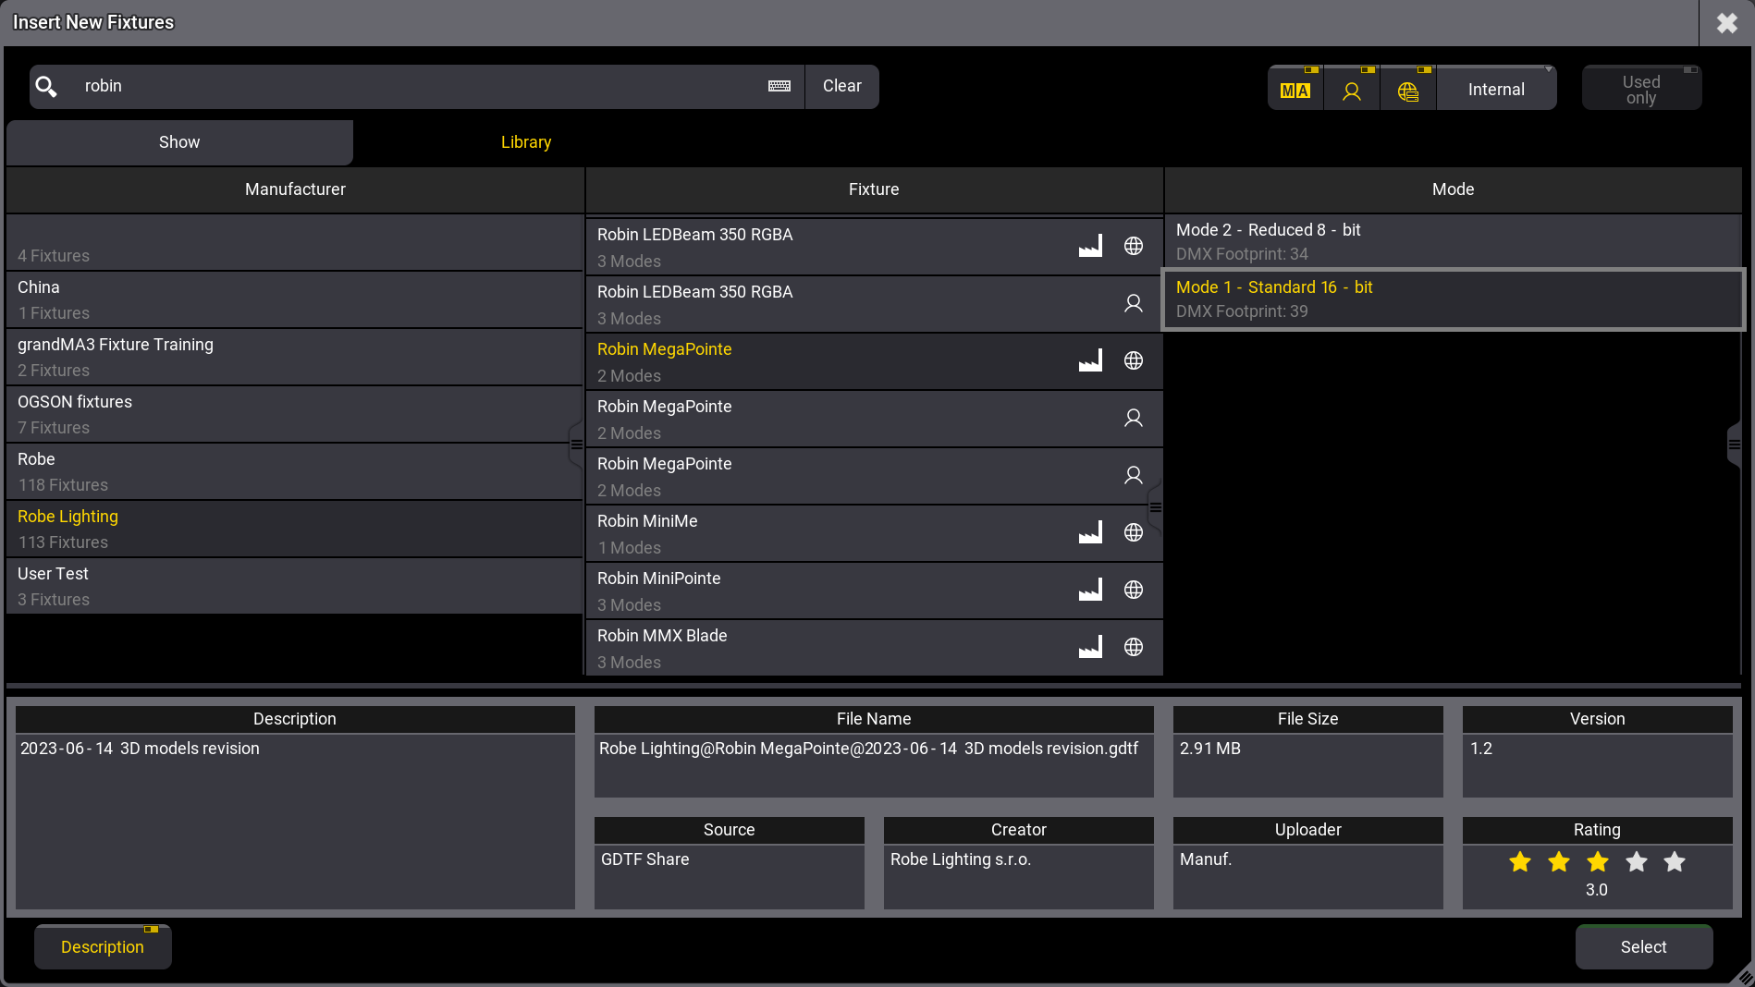
Task: Open the on-screen keyboard icon in search bar
Action: [779, 86]
